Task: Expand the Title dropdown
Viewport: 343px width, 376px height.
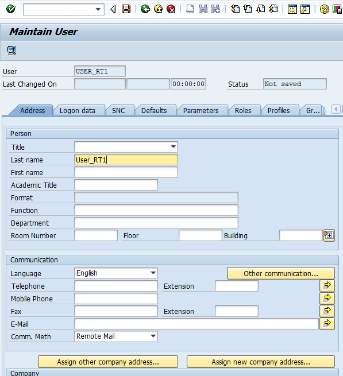Action: point(174,147)
